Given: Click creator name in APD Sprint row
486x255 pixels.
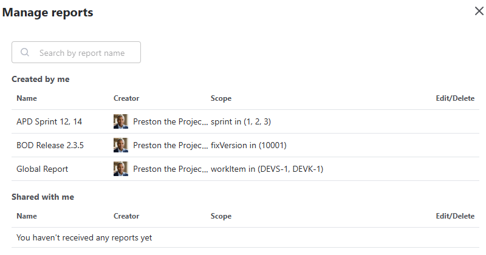Looking at the screenshot, I should pos(170,121).
